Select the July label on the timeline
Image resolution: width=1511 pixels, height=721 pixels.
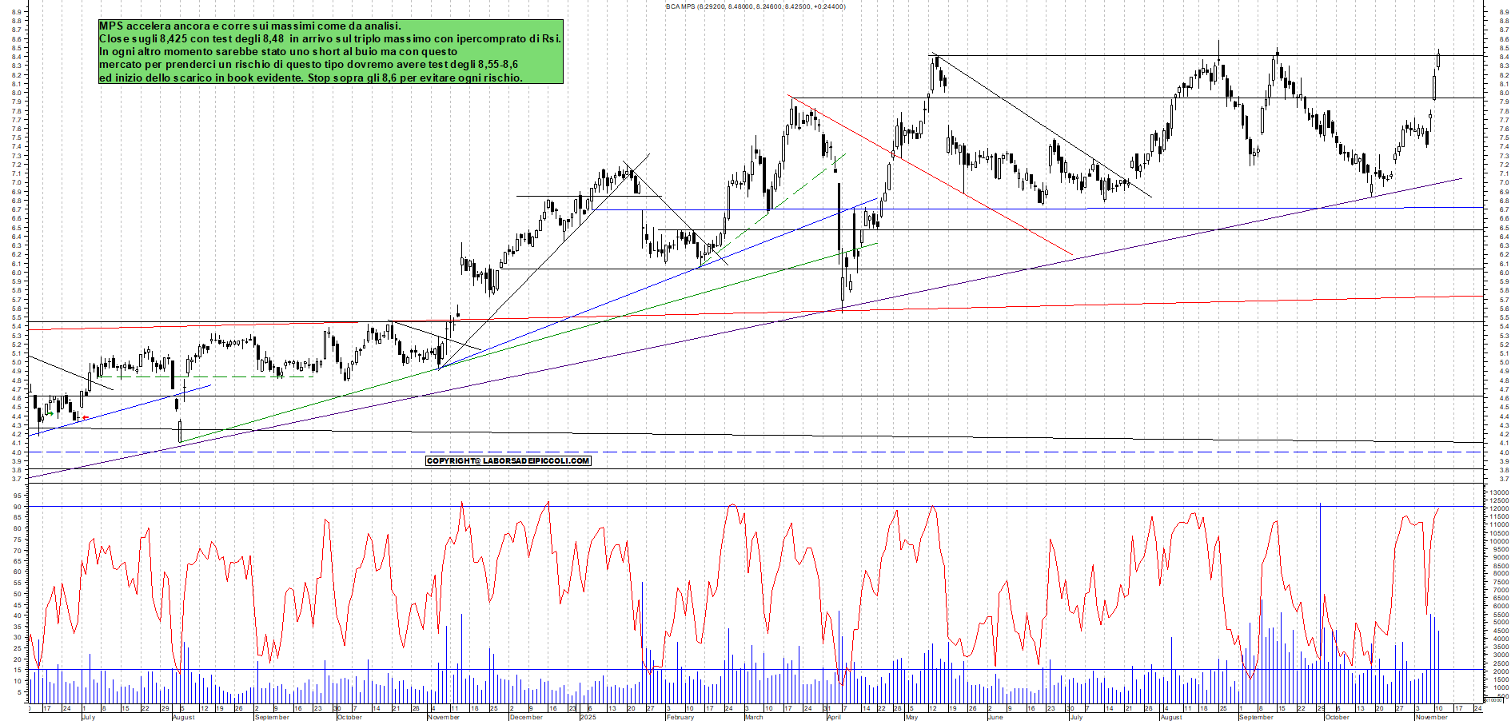pyautogui.click(x=89, y=717)
